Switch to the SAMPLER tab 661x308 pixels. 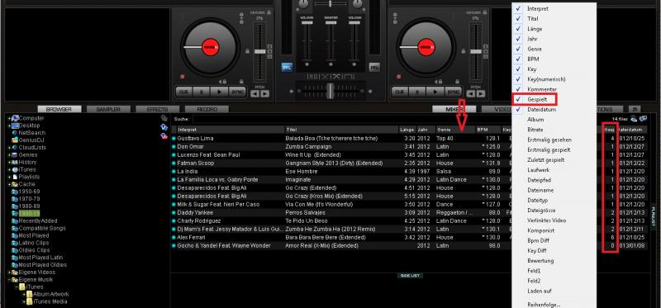(108, 109)
